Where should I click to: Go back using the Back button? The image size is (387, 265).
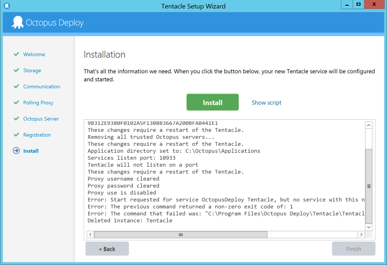pyautogui.click(x=107, y=248)
